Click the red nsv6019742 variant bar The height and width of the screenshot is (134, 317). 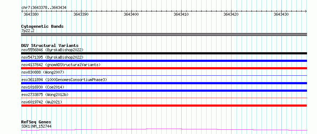click(x=164, y=106)
